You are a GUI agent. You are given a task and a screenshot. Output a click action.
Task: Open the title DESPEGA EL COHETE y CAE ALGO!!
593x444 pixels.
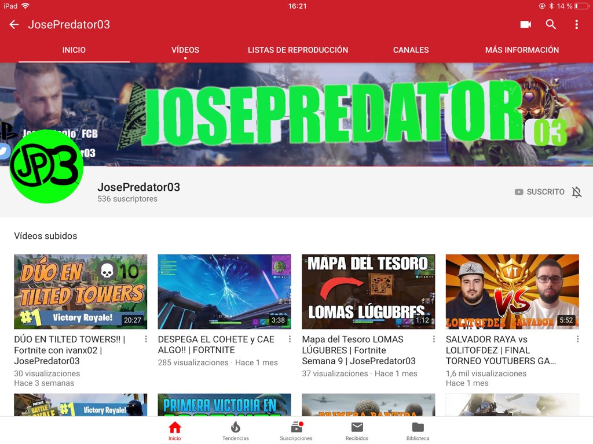coord(216,345)
